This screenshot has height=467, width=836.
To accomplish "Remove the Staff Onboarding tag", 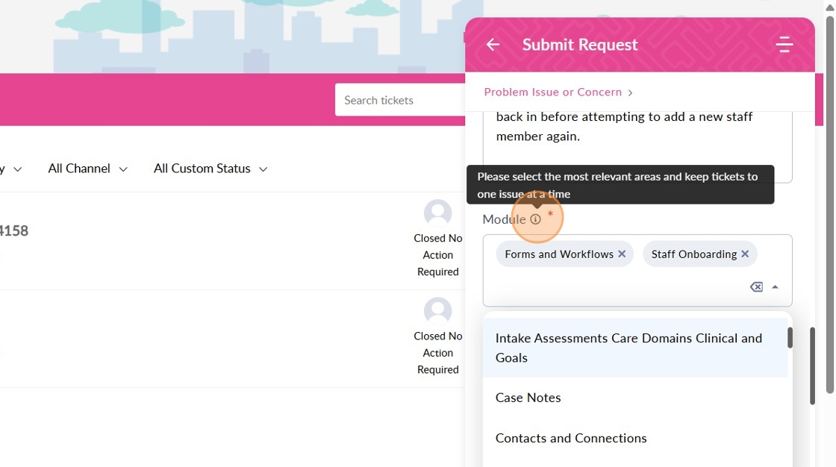I will coord(745,254).
